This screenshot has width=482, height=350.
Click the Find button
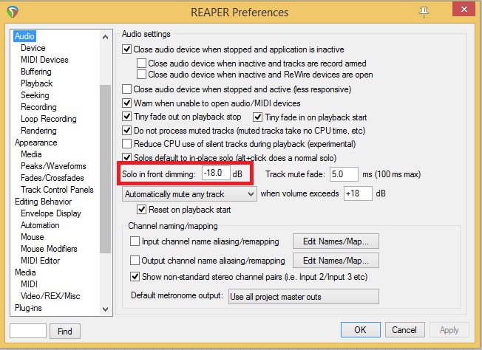click(65, 331)
